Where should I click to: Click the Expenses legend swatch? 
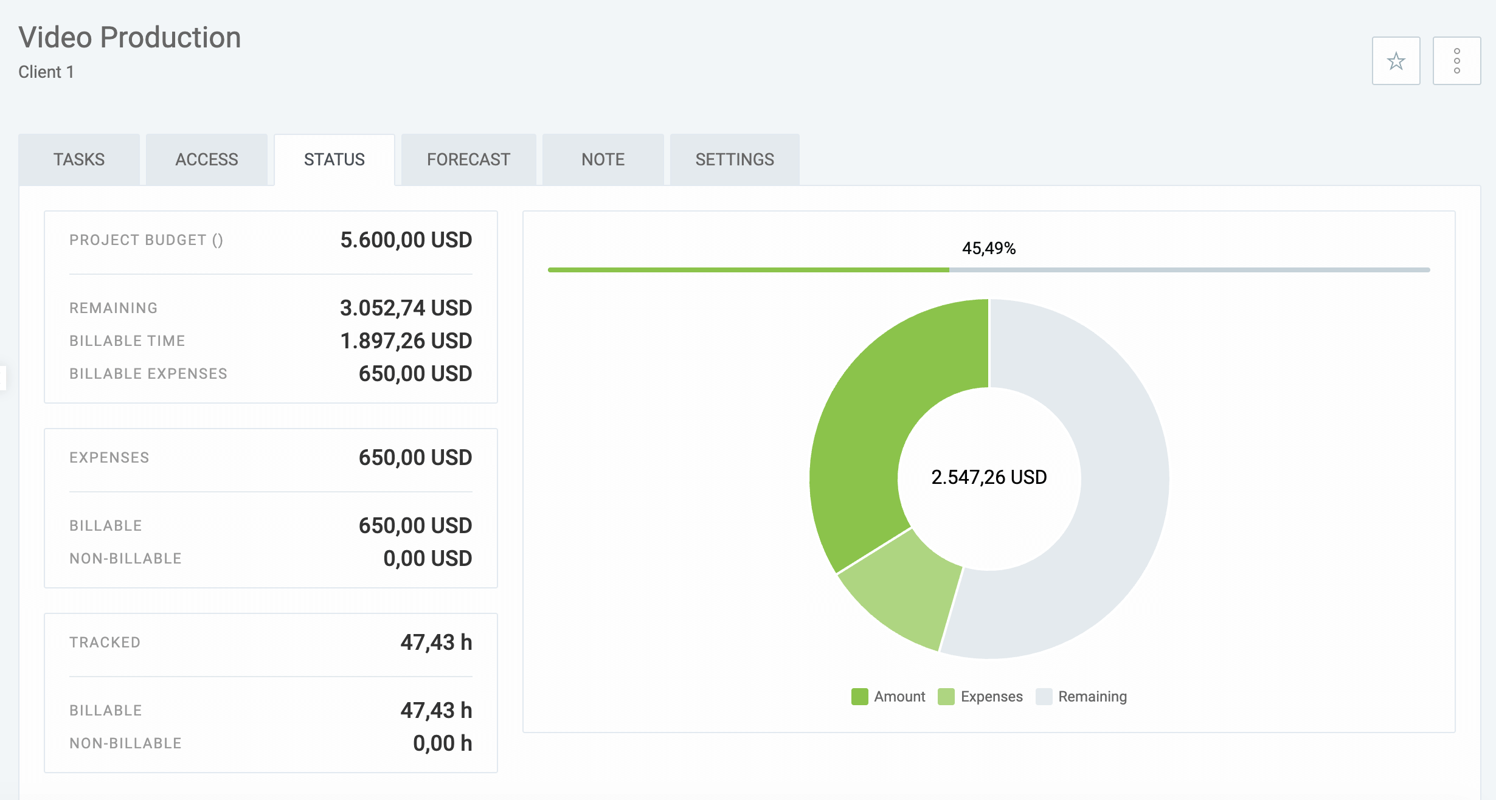pyautogui.click(x=946, y=696)
